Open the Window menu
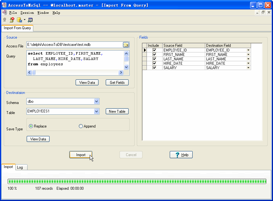This screenshot has width=273, height=201. click(x=43, y=13)
